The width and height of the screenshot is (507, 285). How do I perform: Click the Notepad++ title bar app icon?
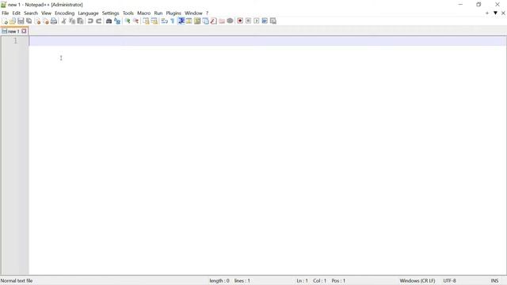[3, 5]
